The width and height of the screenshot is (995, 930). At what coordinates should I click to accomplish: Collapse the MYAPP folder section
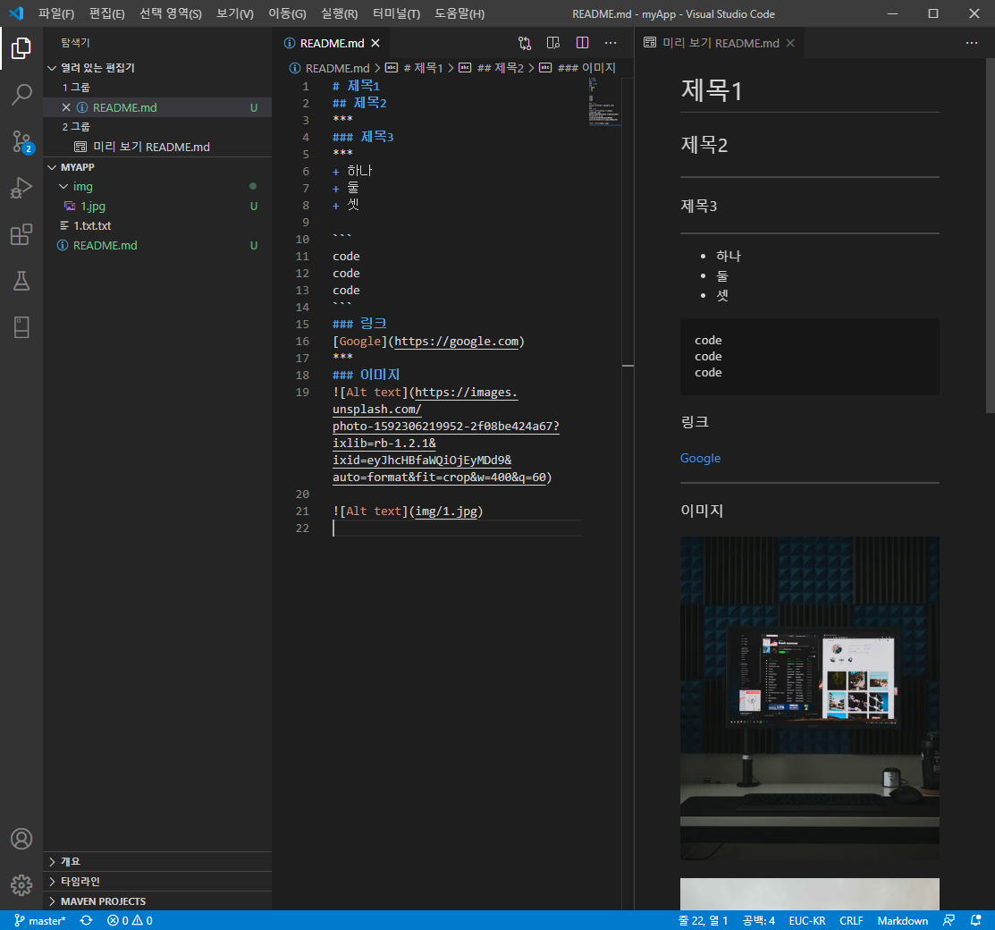click(157, 167)
